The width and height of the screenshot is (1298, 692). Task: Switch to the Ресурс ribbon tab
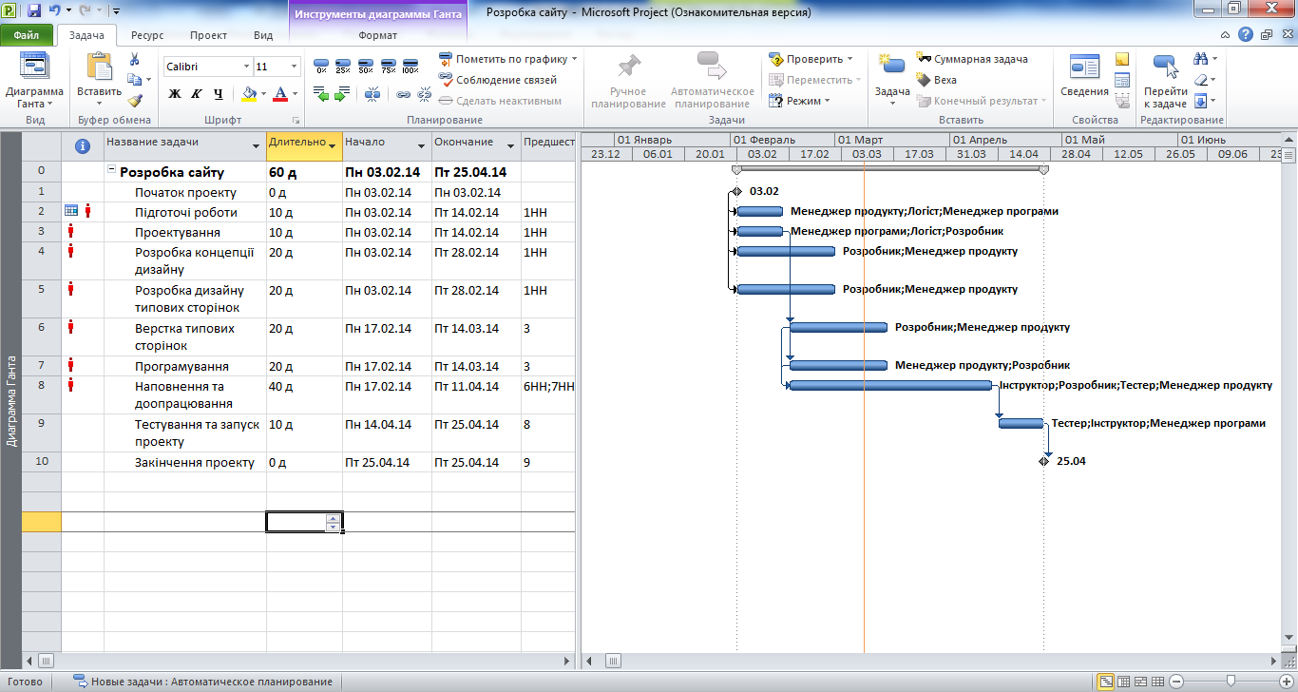[147, 35]
